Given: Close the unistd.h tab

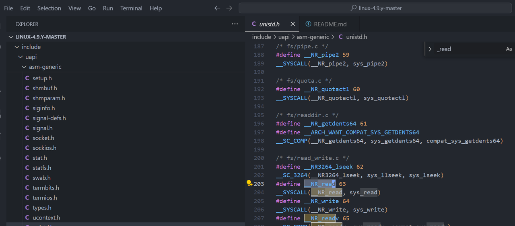Looking at the screenshot, I should pyautogui.click(x=293, y=24).
